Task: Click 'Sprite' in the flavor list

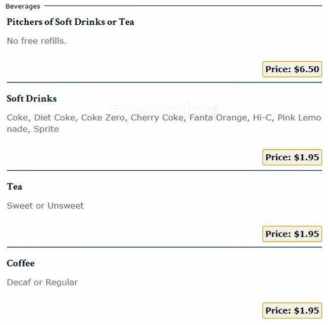Action: (x=46, y=129)
